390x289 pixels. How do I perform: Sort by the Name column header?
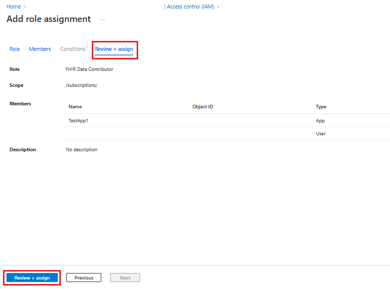point(75,107)
